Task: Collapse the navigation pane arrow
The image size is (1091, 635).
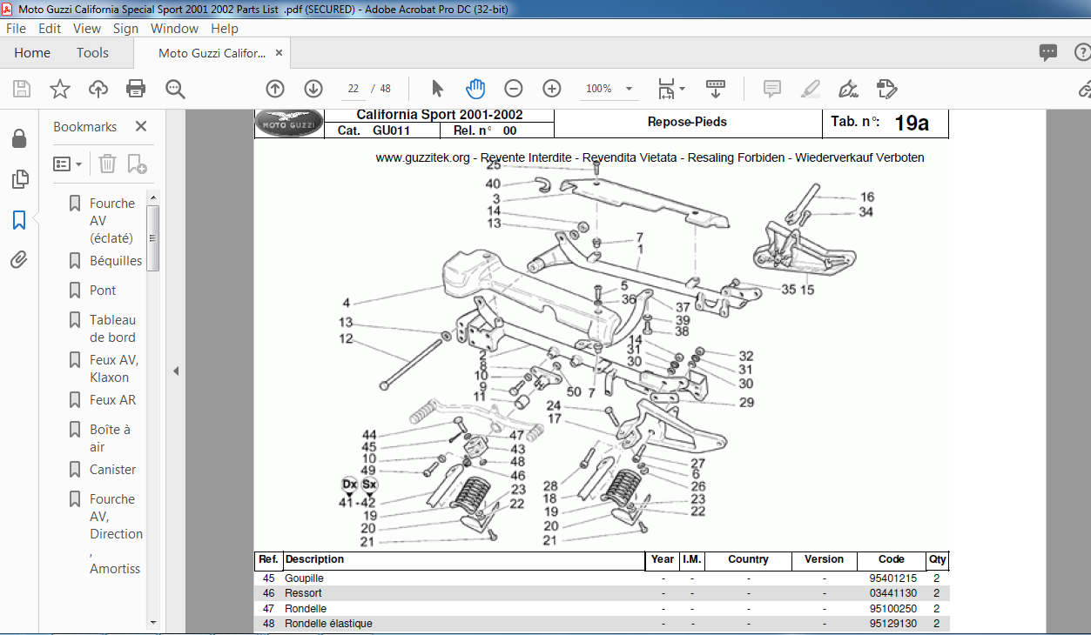Action: 176,371
